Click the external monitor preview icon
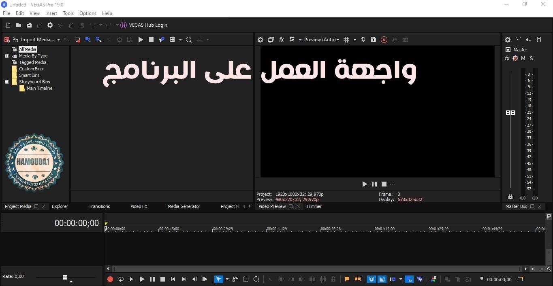Image resolution: width=553 pixels, height=286 pixels. click(271, 40)
